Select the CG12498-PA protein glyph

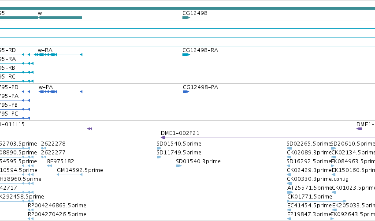186,92
